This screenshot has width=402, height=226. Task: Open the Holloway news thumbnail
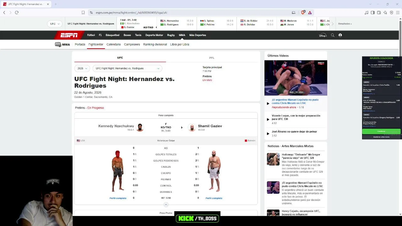coord(273,159)
